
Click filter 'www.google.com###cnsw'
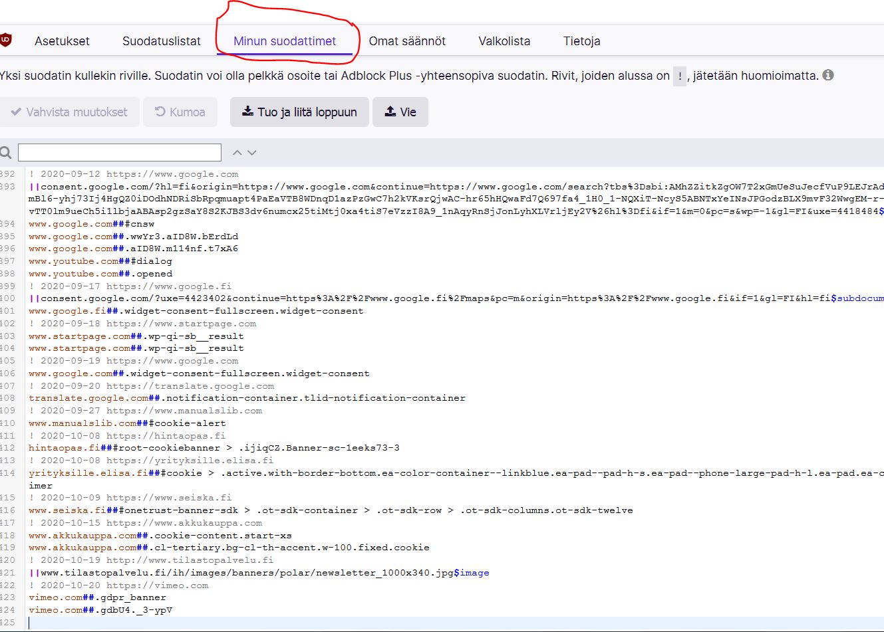92,224
